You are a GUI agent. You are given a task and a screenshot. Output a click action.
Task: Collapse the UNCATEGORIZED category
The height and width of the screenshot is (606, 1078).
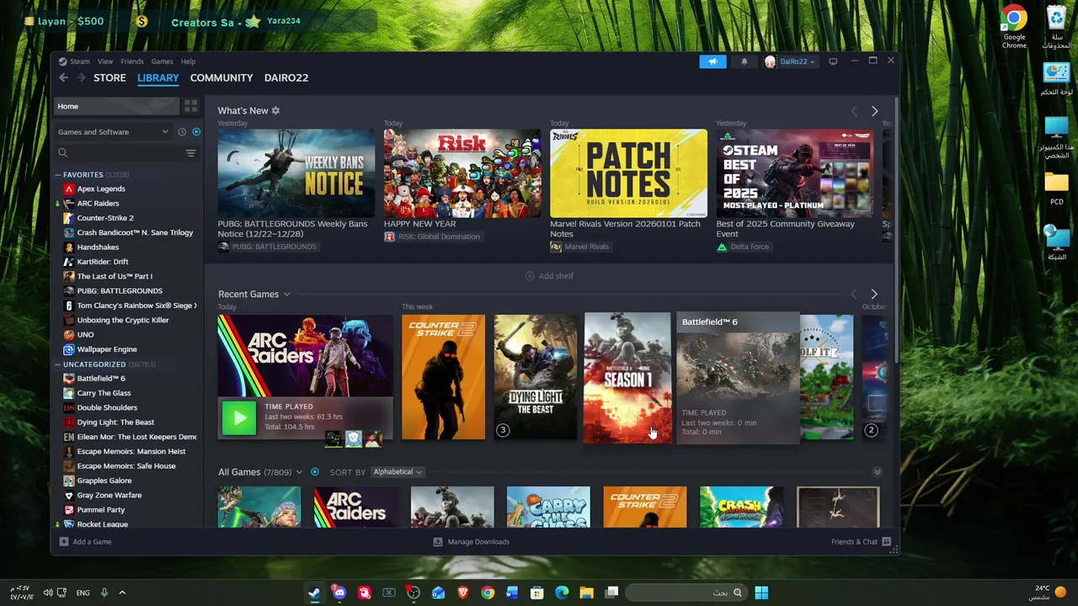coord(58,364)
